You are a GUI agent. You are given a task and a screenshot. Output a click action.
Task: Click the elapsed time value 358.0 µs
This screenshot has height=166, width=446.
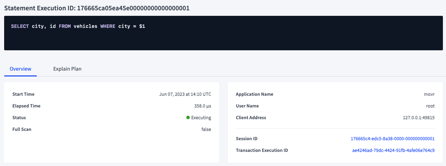coord(203,106)
